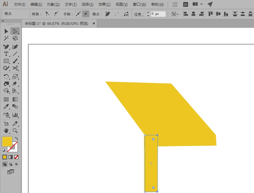
Task: Select the Rotate tool
Action: click(6, 77)
